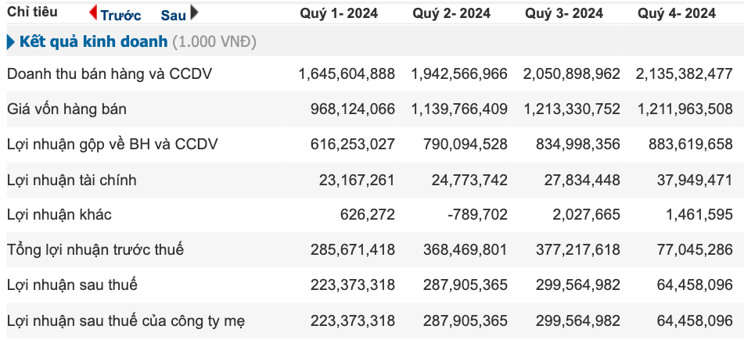Click the 'Chỉ tiêu' header label
The width and height of the screenshot is (744, 340).
[31, 13]
